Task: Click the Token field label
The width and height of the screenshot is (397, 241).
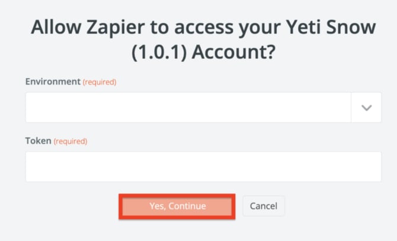Action: (38, 141)
